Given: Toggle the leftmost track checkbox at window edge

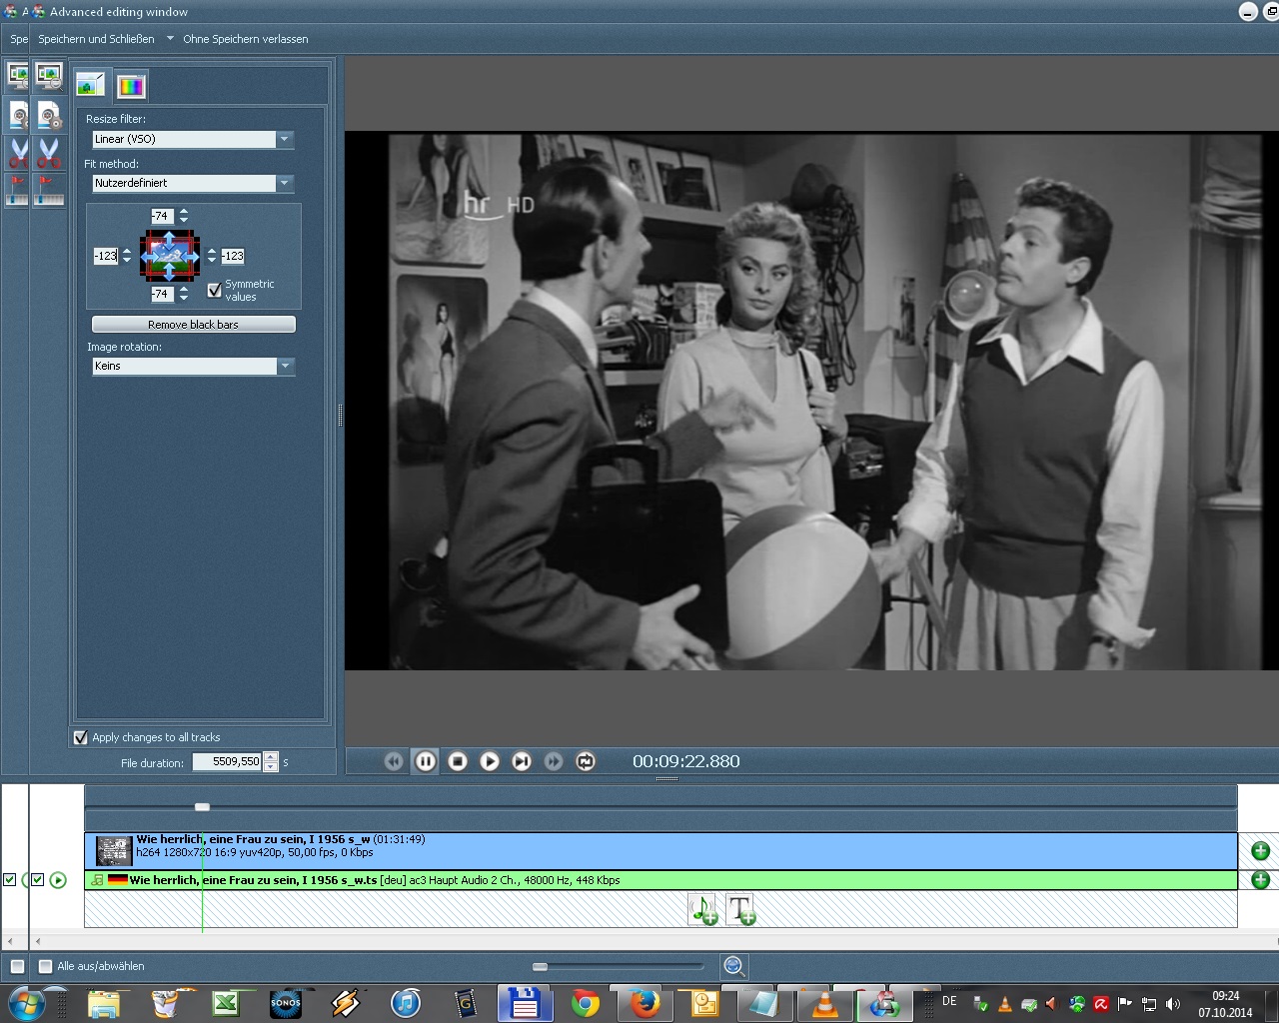Looking at the screenshot, I should tap(10, 880).
